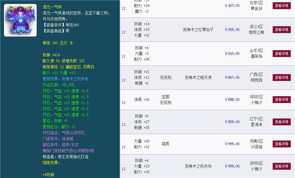295x178 pixels.
Task: Click the 增加门派技能气吞山河等级6级 line
Action: (x=68, y=151)
